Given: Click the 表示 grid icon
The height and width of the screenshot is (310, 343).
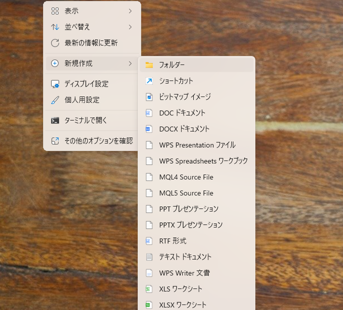Looking at the screenshot, I should pyautogui.click(x=55, y=11).
